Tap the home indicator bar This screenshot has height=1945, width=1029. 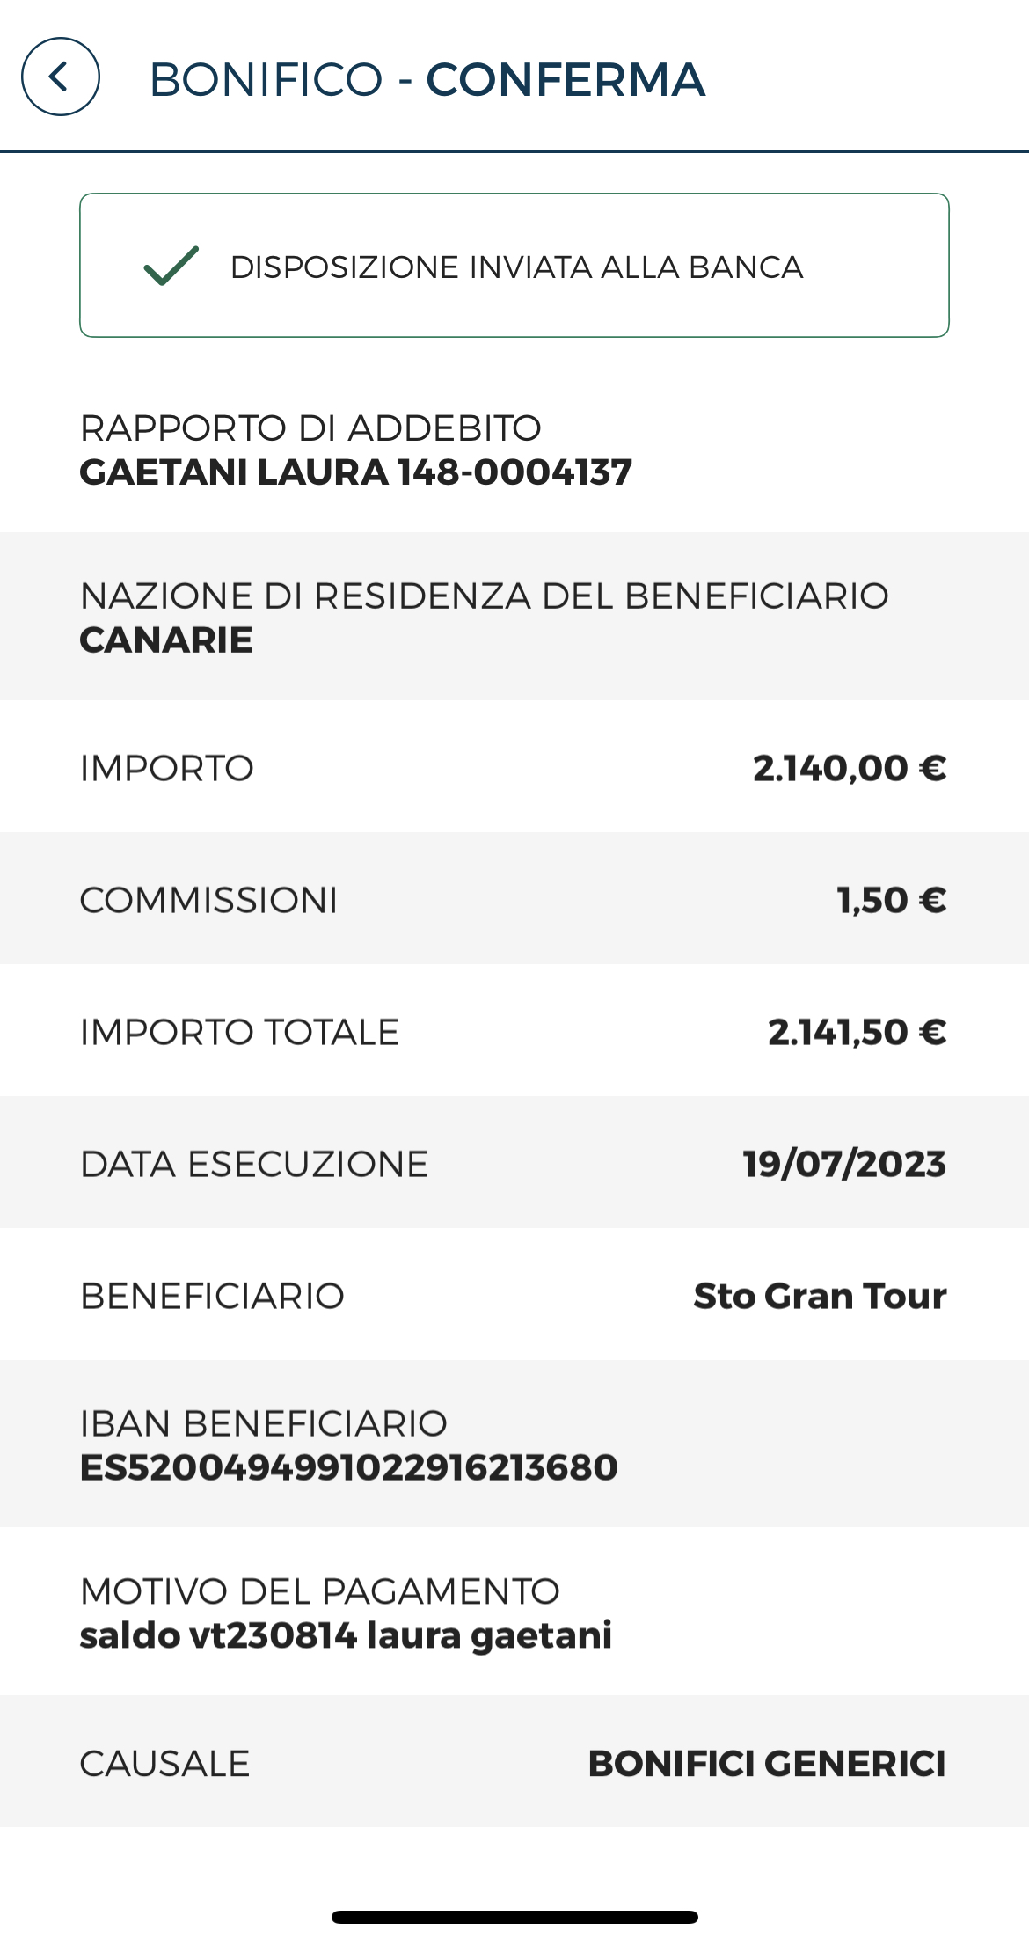[514, 1917]
